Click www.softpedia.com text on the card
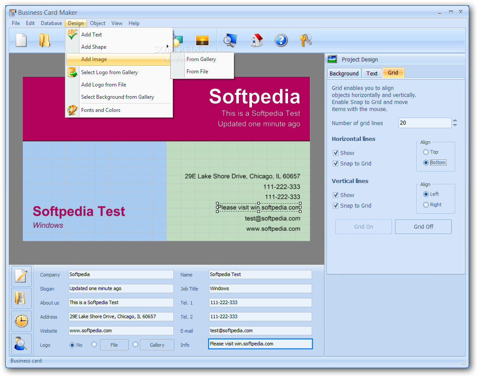The height and width of the screenshot is (377, 478). click(x=273, y=229)
